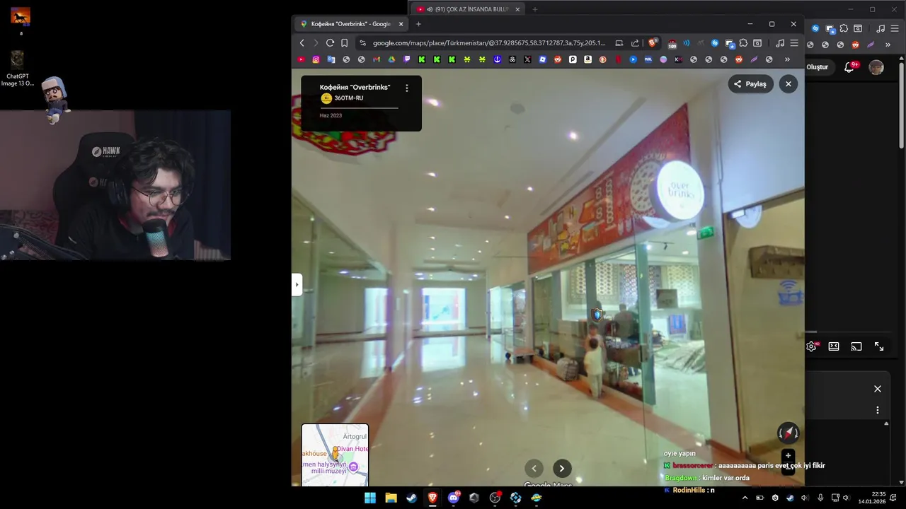Open the Twitch bookmark
The image size is (906, 509).
pos(407,59)
